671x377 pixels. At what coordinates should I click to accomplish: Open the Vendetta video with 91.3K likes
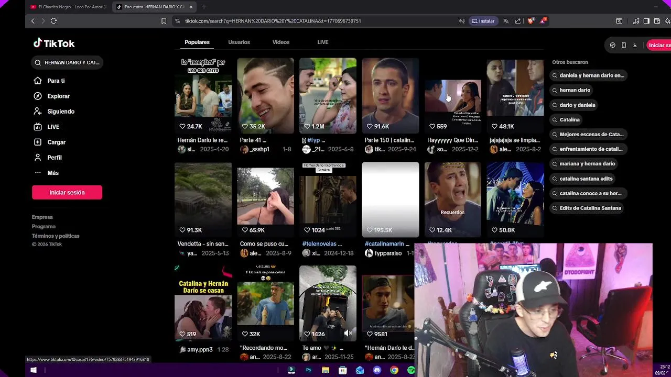[203, 199]
